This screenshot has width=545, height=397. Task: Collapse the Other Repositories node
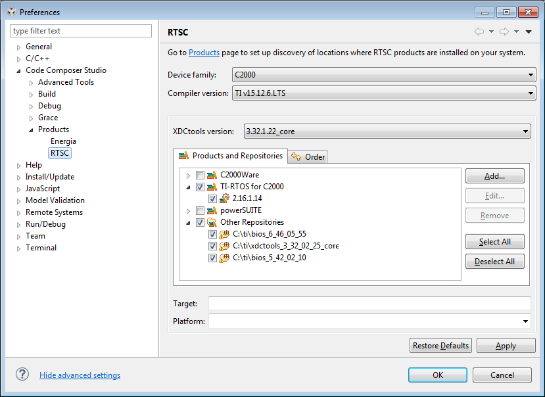point(188,222)
